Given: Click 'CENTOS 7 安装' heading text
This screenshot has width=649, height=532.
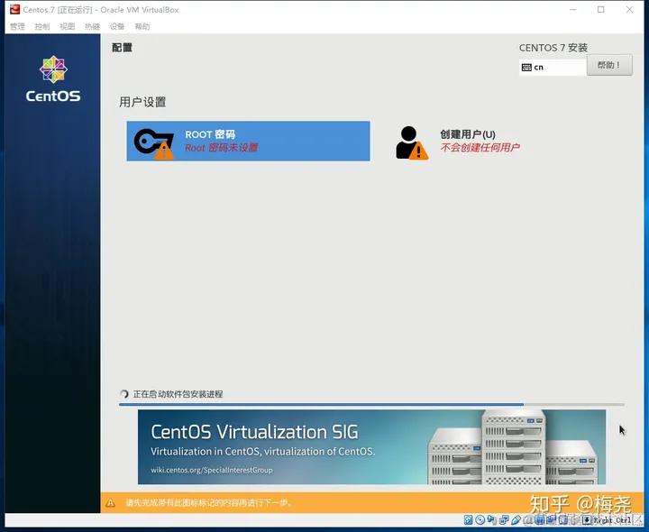Looking at the screenshot, I should click(x=553, y=48).
